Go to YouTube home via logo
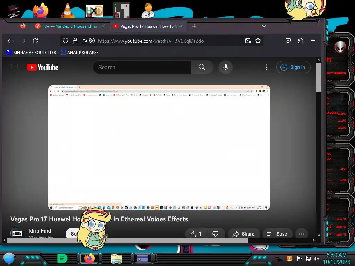The image size is (355, 266). point(43,68)
